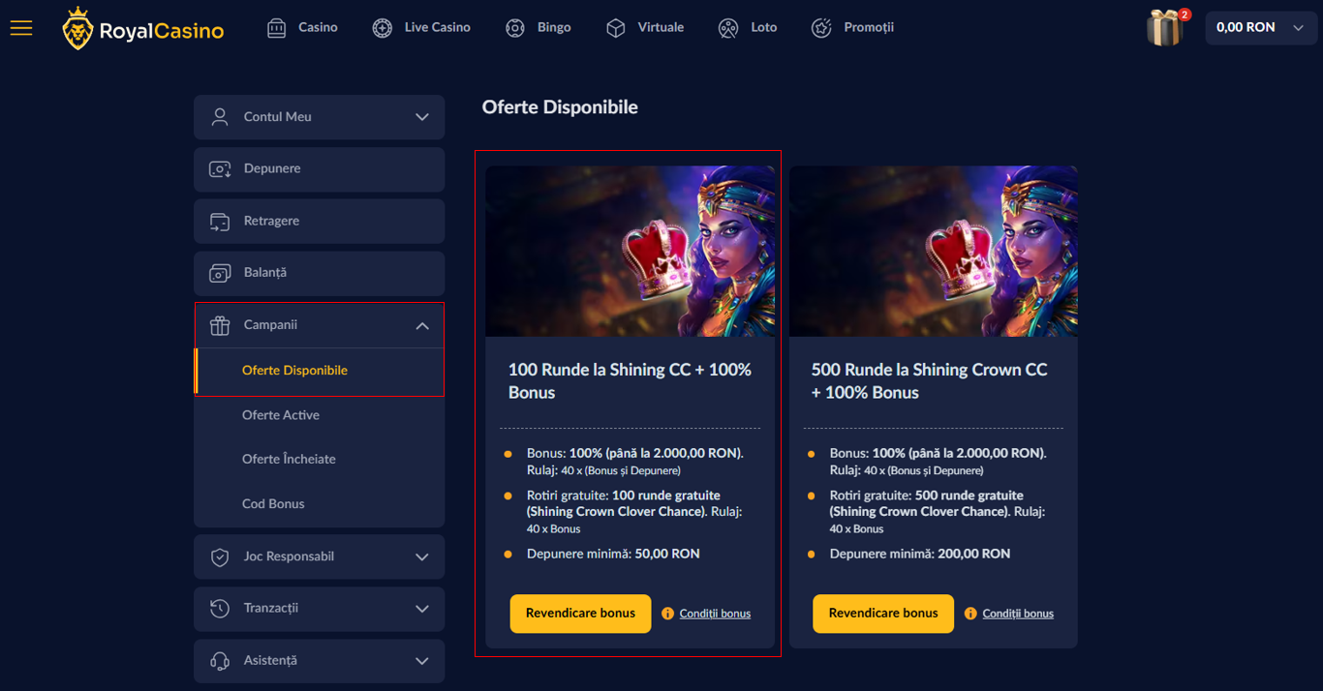Click the Contul Meu user icon
Viewport: 1323px width, 691px height.
[x=220, y=117]
